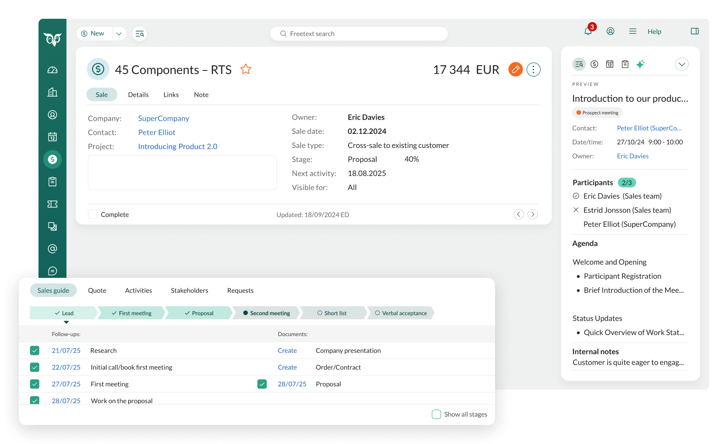This screenshot has width=728, height=444.
Task: Enable Show all stages checkbox
Action: coord(436,414)
